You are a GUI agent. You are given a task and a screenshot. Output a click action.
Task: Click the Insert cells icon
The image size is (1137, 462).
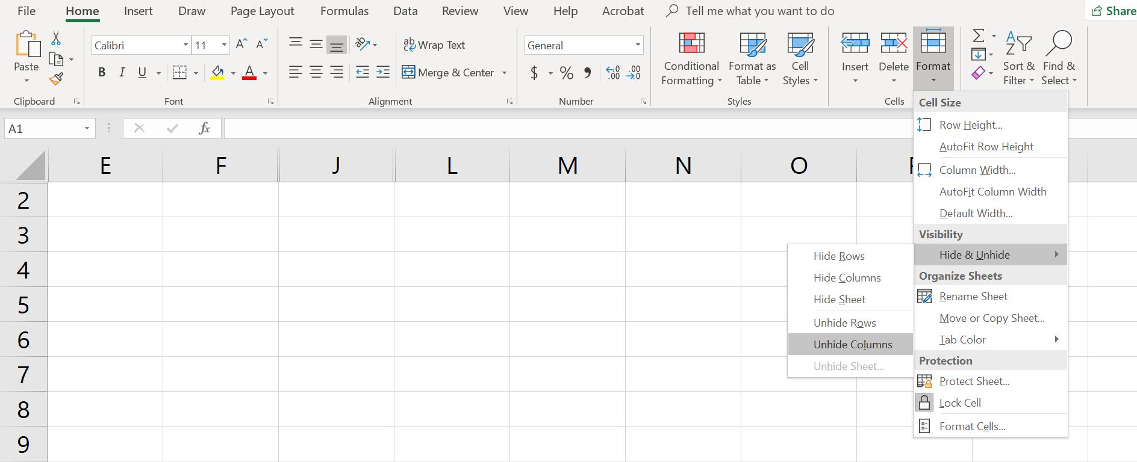click(x=855, y=43)
